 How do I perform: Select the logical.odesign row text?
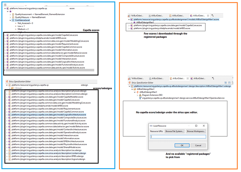tap(49, 159)
